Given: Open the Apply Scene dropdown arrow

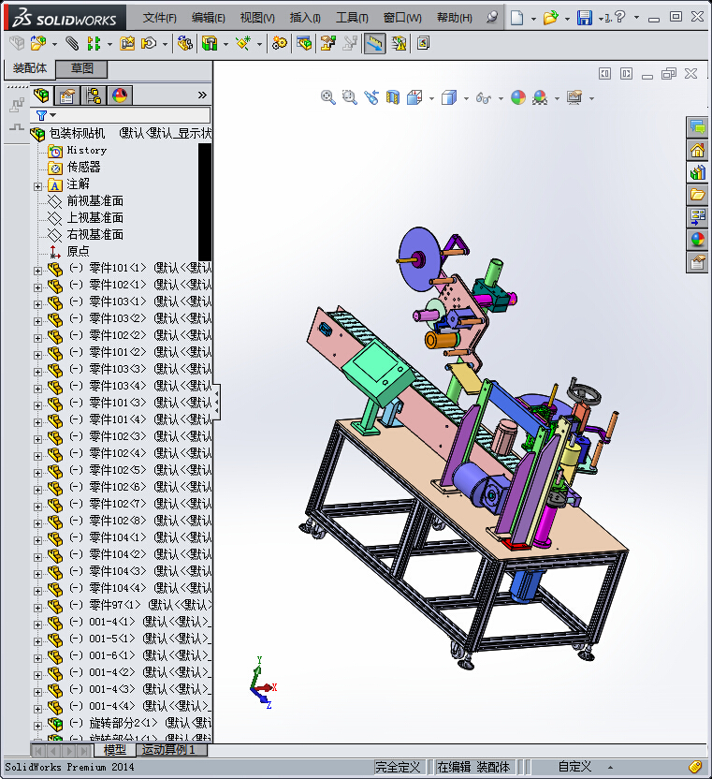Looking at the screenshot, I should pyautogui.click(x=557, y=98).
